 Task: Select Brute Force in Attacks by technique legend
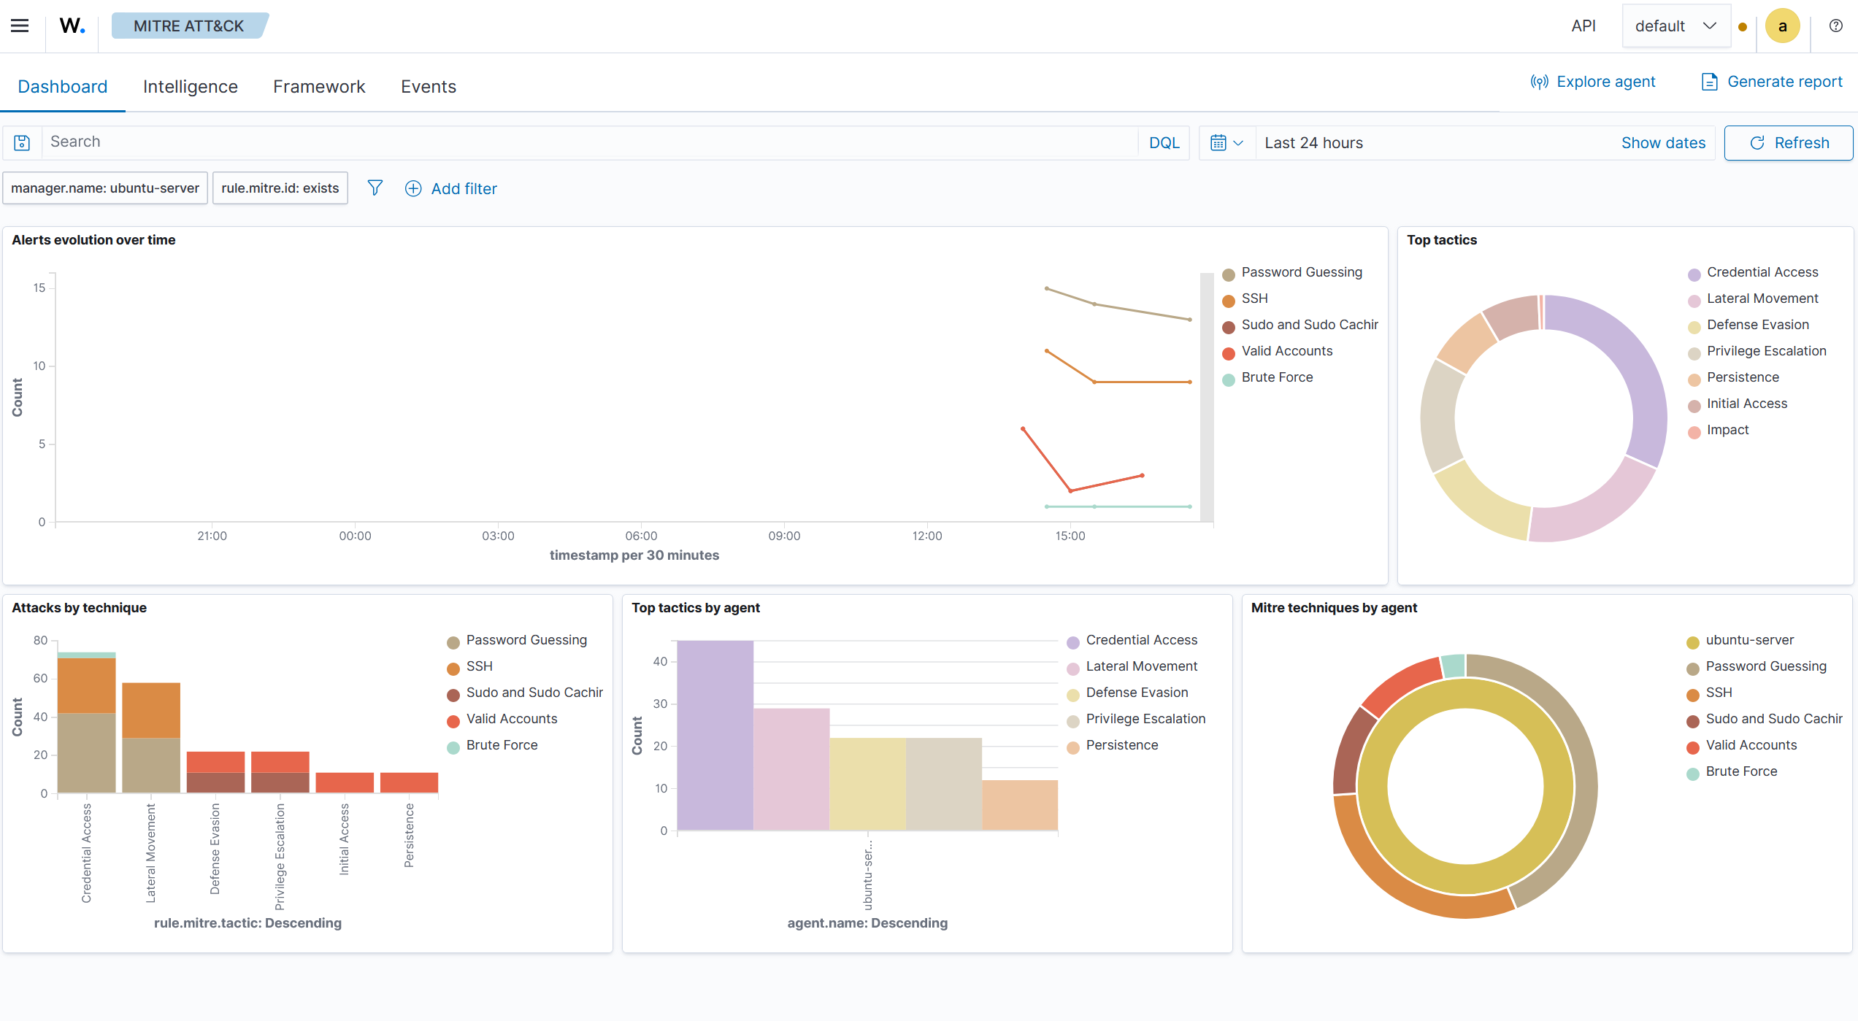[x=502, y=745]
